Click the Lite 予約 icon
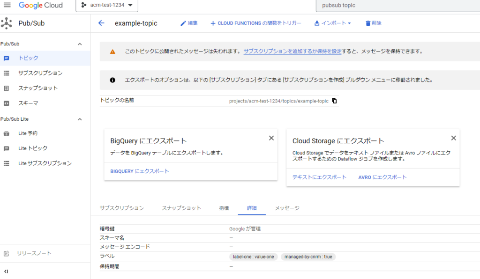 pyautogui.click(x=7, y=133)
